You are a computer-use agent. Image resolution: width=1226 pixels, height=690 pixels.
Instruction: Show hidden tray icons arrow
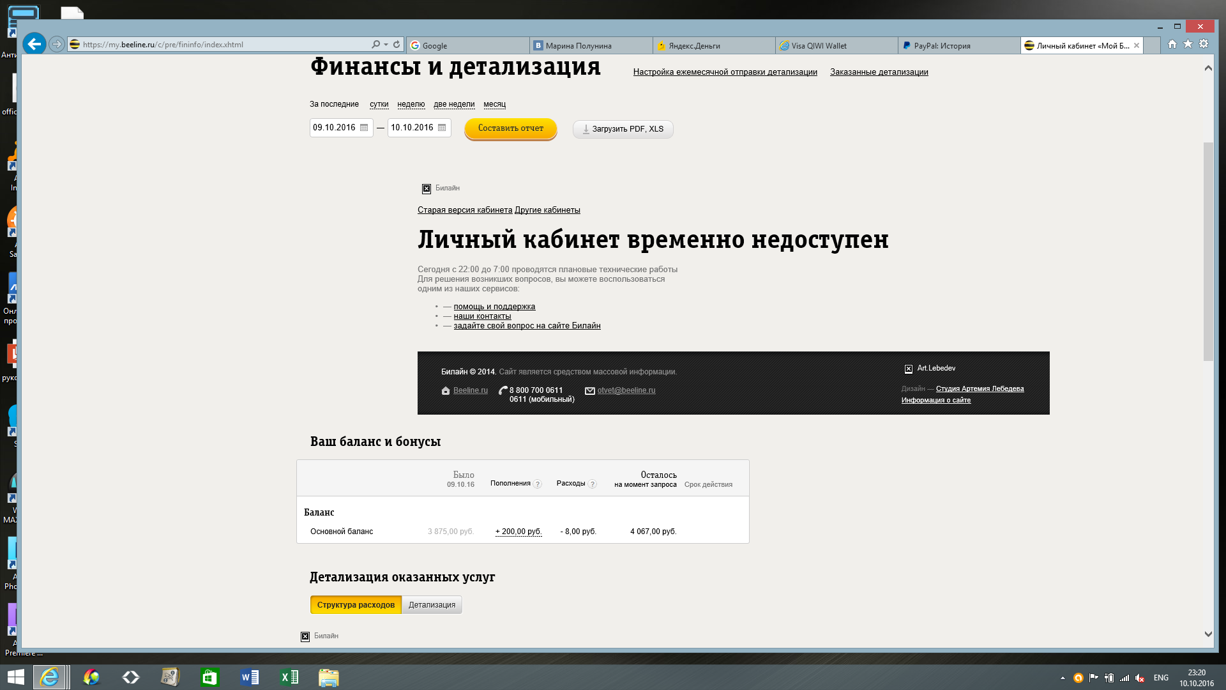tap(1063, 678)
